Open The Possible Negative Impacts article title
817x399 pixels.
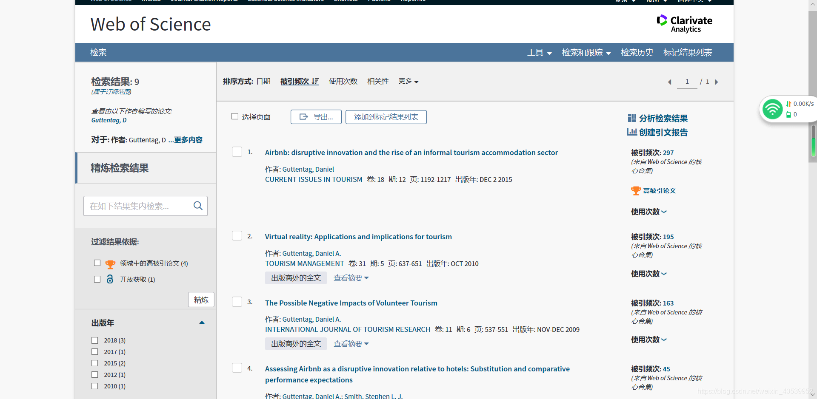[x=351, y=303]
